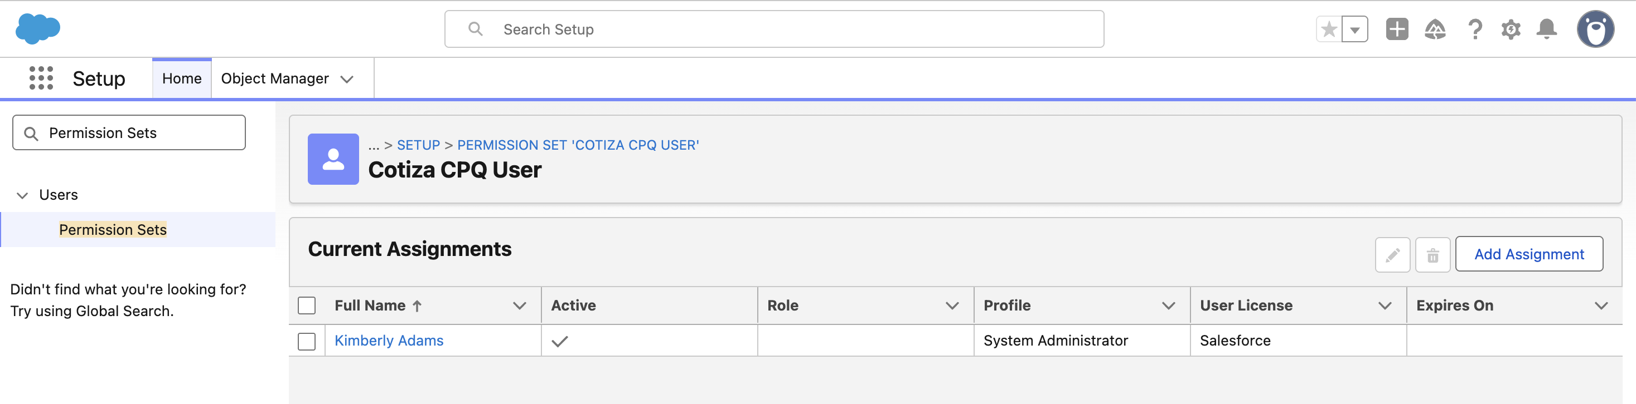Click the favorites star icon
1636x404 pixels.
click(1329, 29)
